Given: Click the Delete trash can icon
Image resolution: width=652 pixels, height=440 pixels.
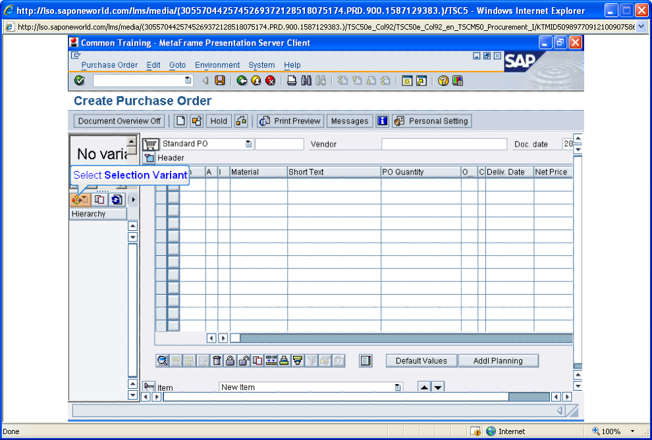Looking at the screenshot, I should [217, 360].
